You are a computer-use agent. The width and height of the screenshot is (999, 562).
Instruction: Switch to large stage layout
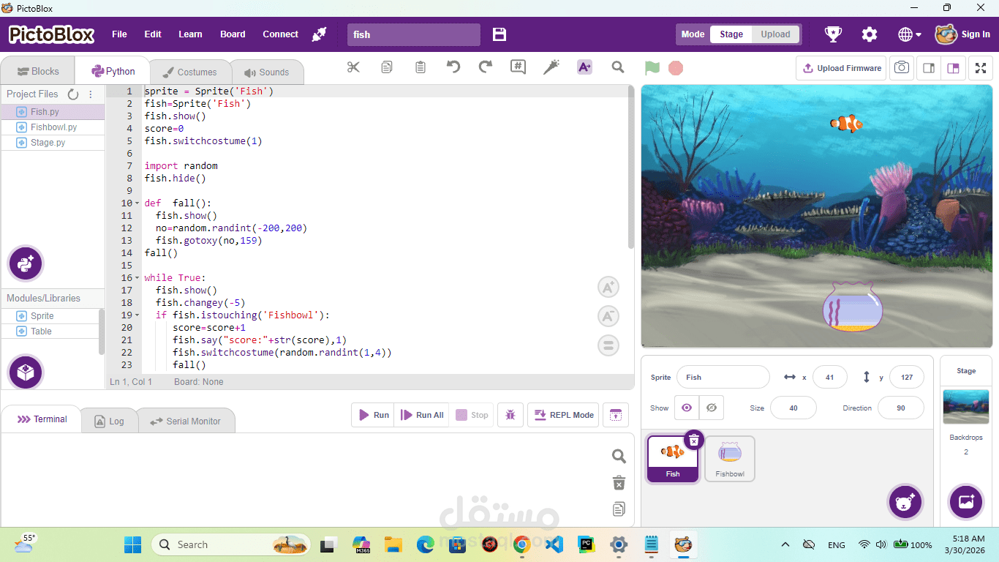[953, 68]
